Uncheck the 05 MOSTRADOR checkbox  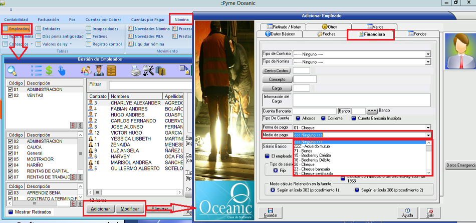point(11,159)
